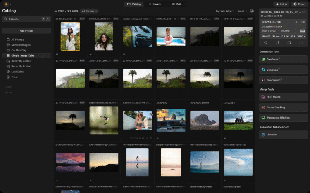Image resolution: width=310 pixels, height=193 pixels.
Task: Select the man paddleboarding sea thumbnail
Action: (205, 162)
